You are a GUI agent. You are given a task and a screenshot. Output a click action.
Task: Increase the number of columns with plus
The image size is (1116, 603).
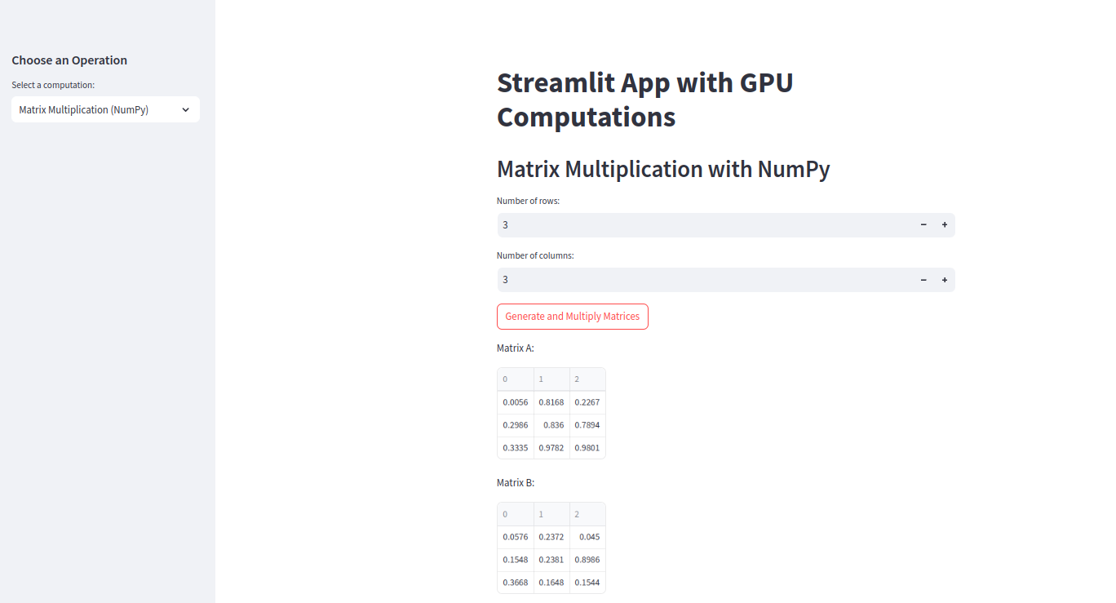coord(945,280)
